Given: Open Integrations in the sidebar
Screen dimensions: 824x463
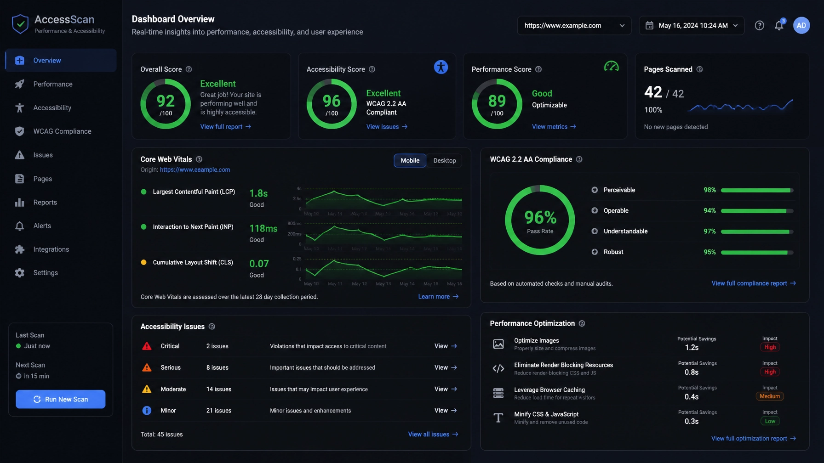Looking at the screenshot, I should (x=61, y=249).
